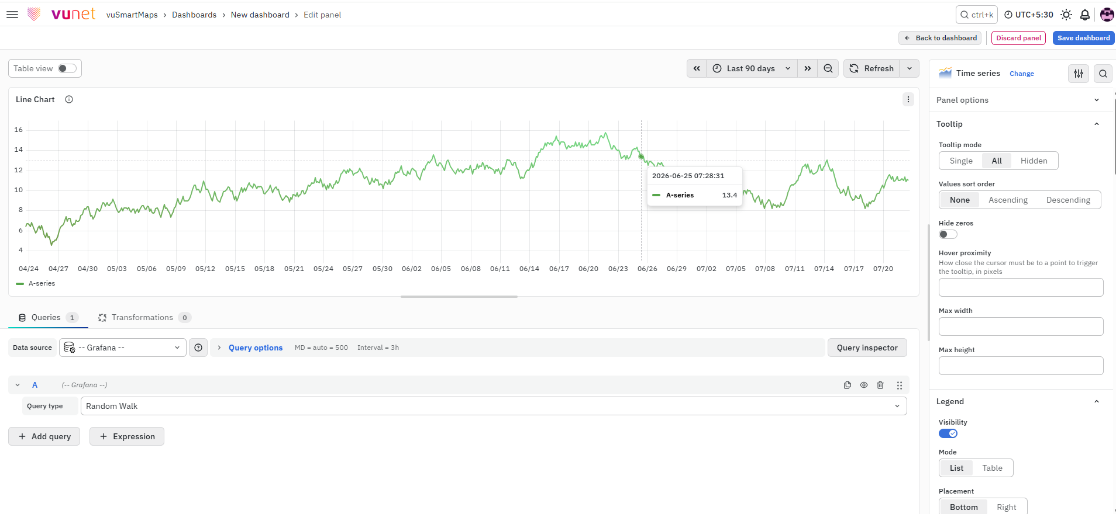Viewport: 1116px width, 514px height.
Task: Select Right legend placement
Action: 1007,507
